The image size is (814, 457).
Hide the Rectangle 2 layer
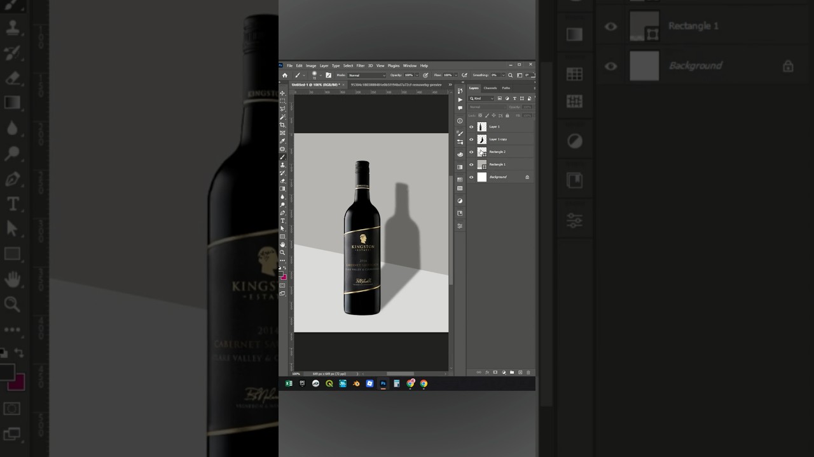pos(471,152)
